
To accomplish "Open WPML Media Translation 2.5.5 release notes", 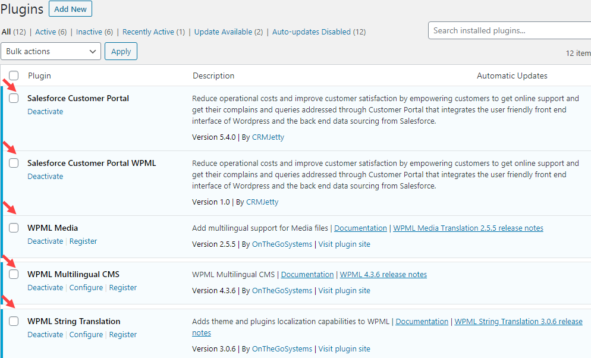I will point(468,228).
